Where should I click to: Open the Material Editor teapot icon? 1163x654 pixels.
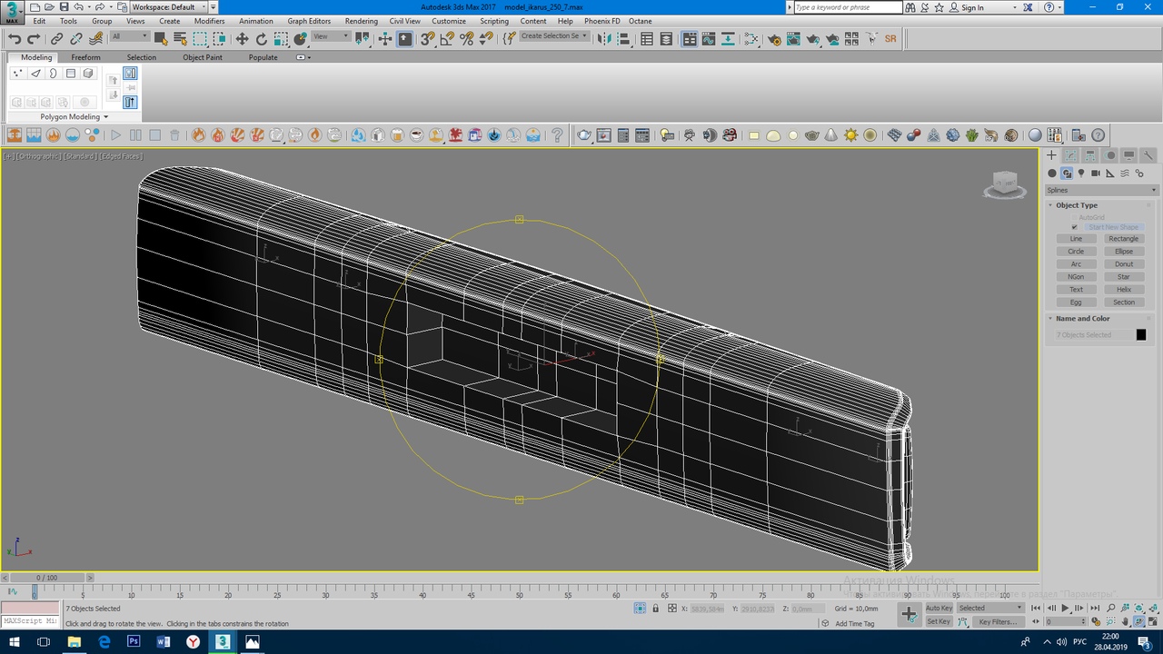click(x=774, y=39)
